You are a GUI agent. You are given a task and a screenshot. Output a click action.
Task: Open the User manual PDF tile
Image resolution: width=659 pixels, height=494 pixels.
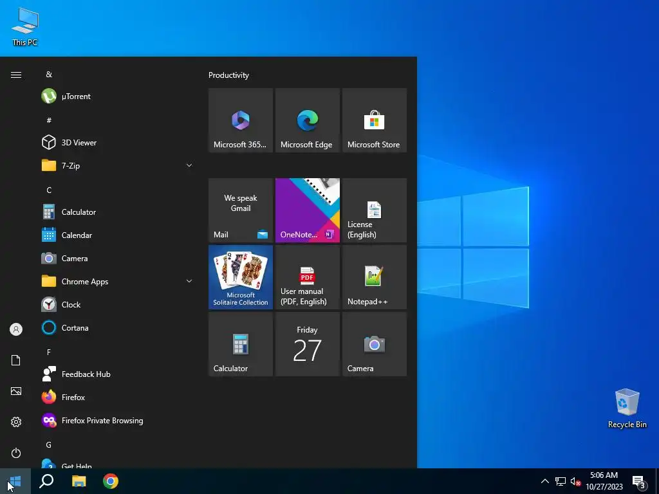(x=307, y=277)
